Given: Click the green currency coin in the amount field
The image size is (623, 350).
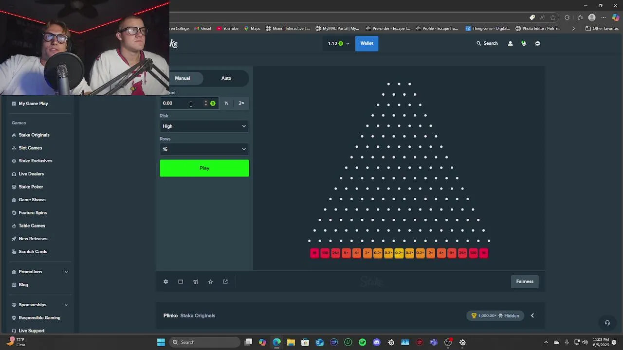Looking at the screenshot, I should pyautogui.click(x=213, y=103).
